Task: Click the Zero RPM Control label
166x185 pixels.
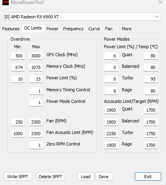Action: 63,144
